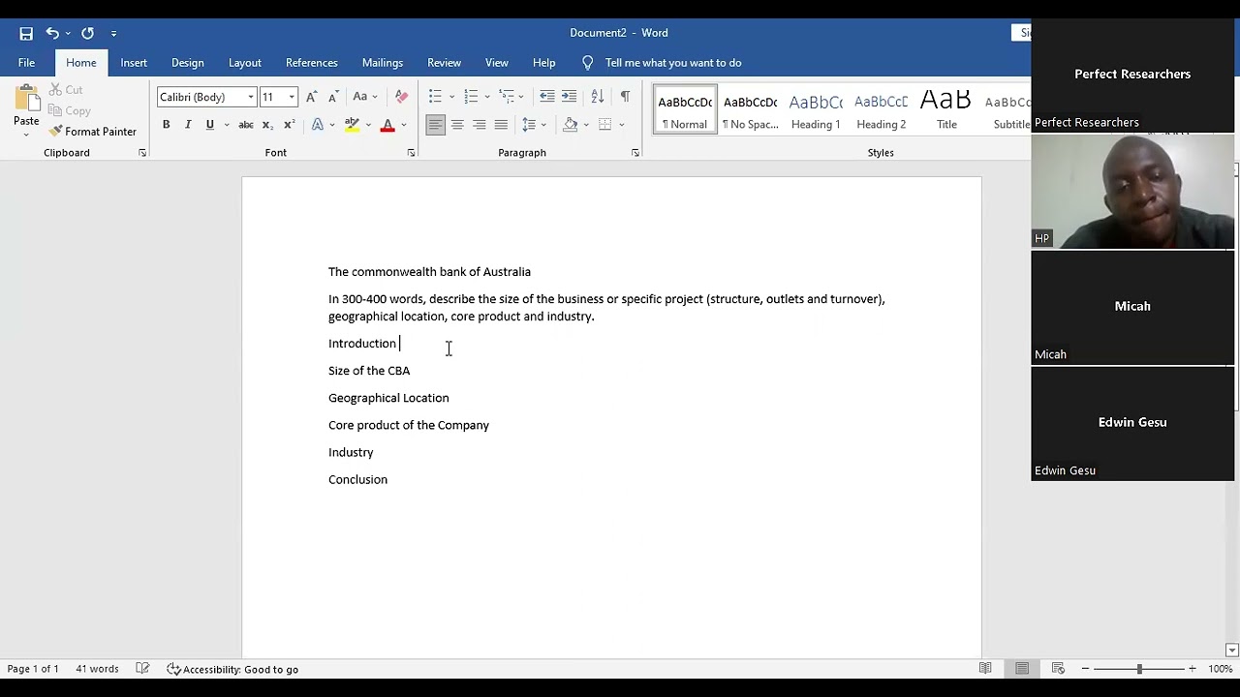Toggle Superscript formatting

coord(289,125)
